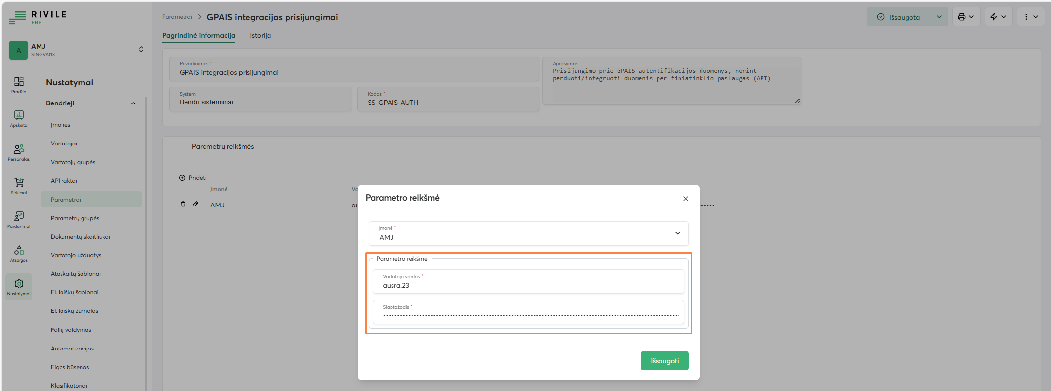The height and width of the screenshot is (391, 1051).
Task: Click Pridėti to add parameter value
Action: (193, 178)
